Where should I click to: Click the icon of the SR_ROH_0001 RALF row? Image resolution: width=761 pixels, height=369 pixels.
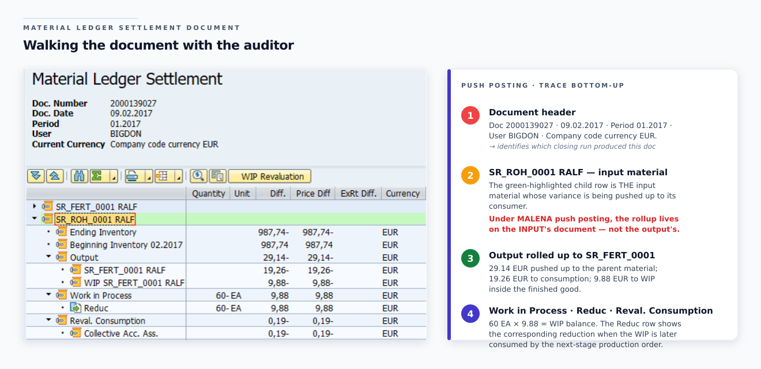pos(47,219)
